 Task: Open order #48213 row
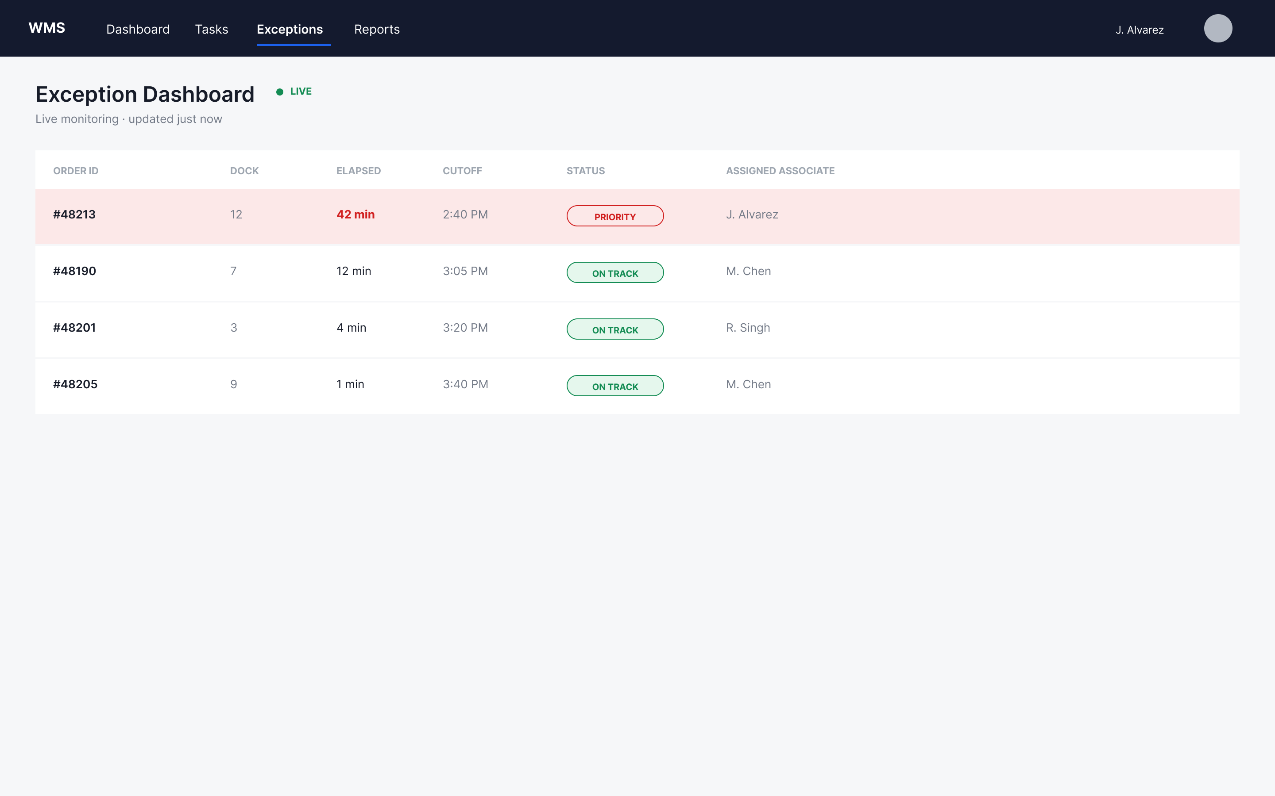pos(637,216)
